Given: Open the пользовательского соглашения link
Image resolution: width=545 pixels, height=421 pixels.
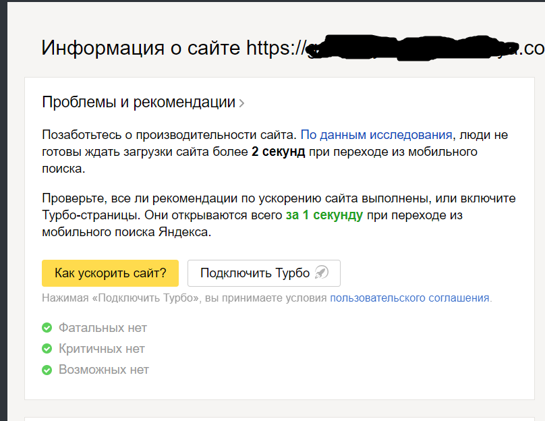Looking at the screenshot, I should tap(409, 298).
